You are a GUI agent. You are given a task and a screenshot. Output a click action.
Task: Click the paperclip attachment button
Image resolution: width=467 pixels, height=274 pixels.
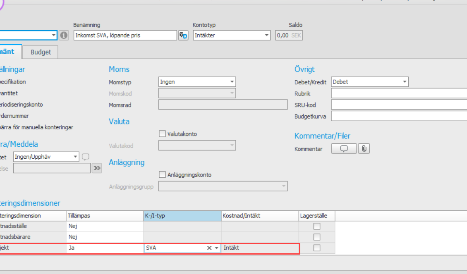(x=364, y=148)
